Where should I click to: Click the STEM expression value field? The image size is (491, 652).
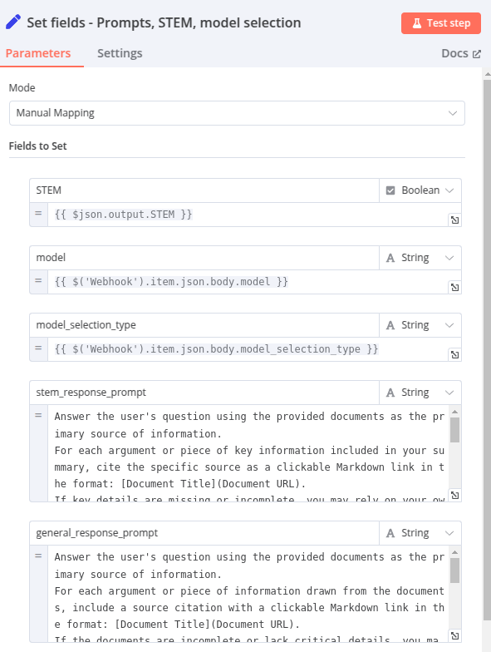[248, 215]
